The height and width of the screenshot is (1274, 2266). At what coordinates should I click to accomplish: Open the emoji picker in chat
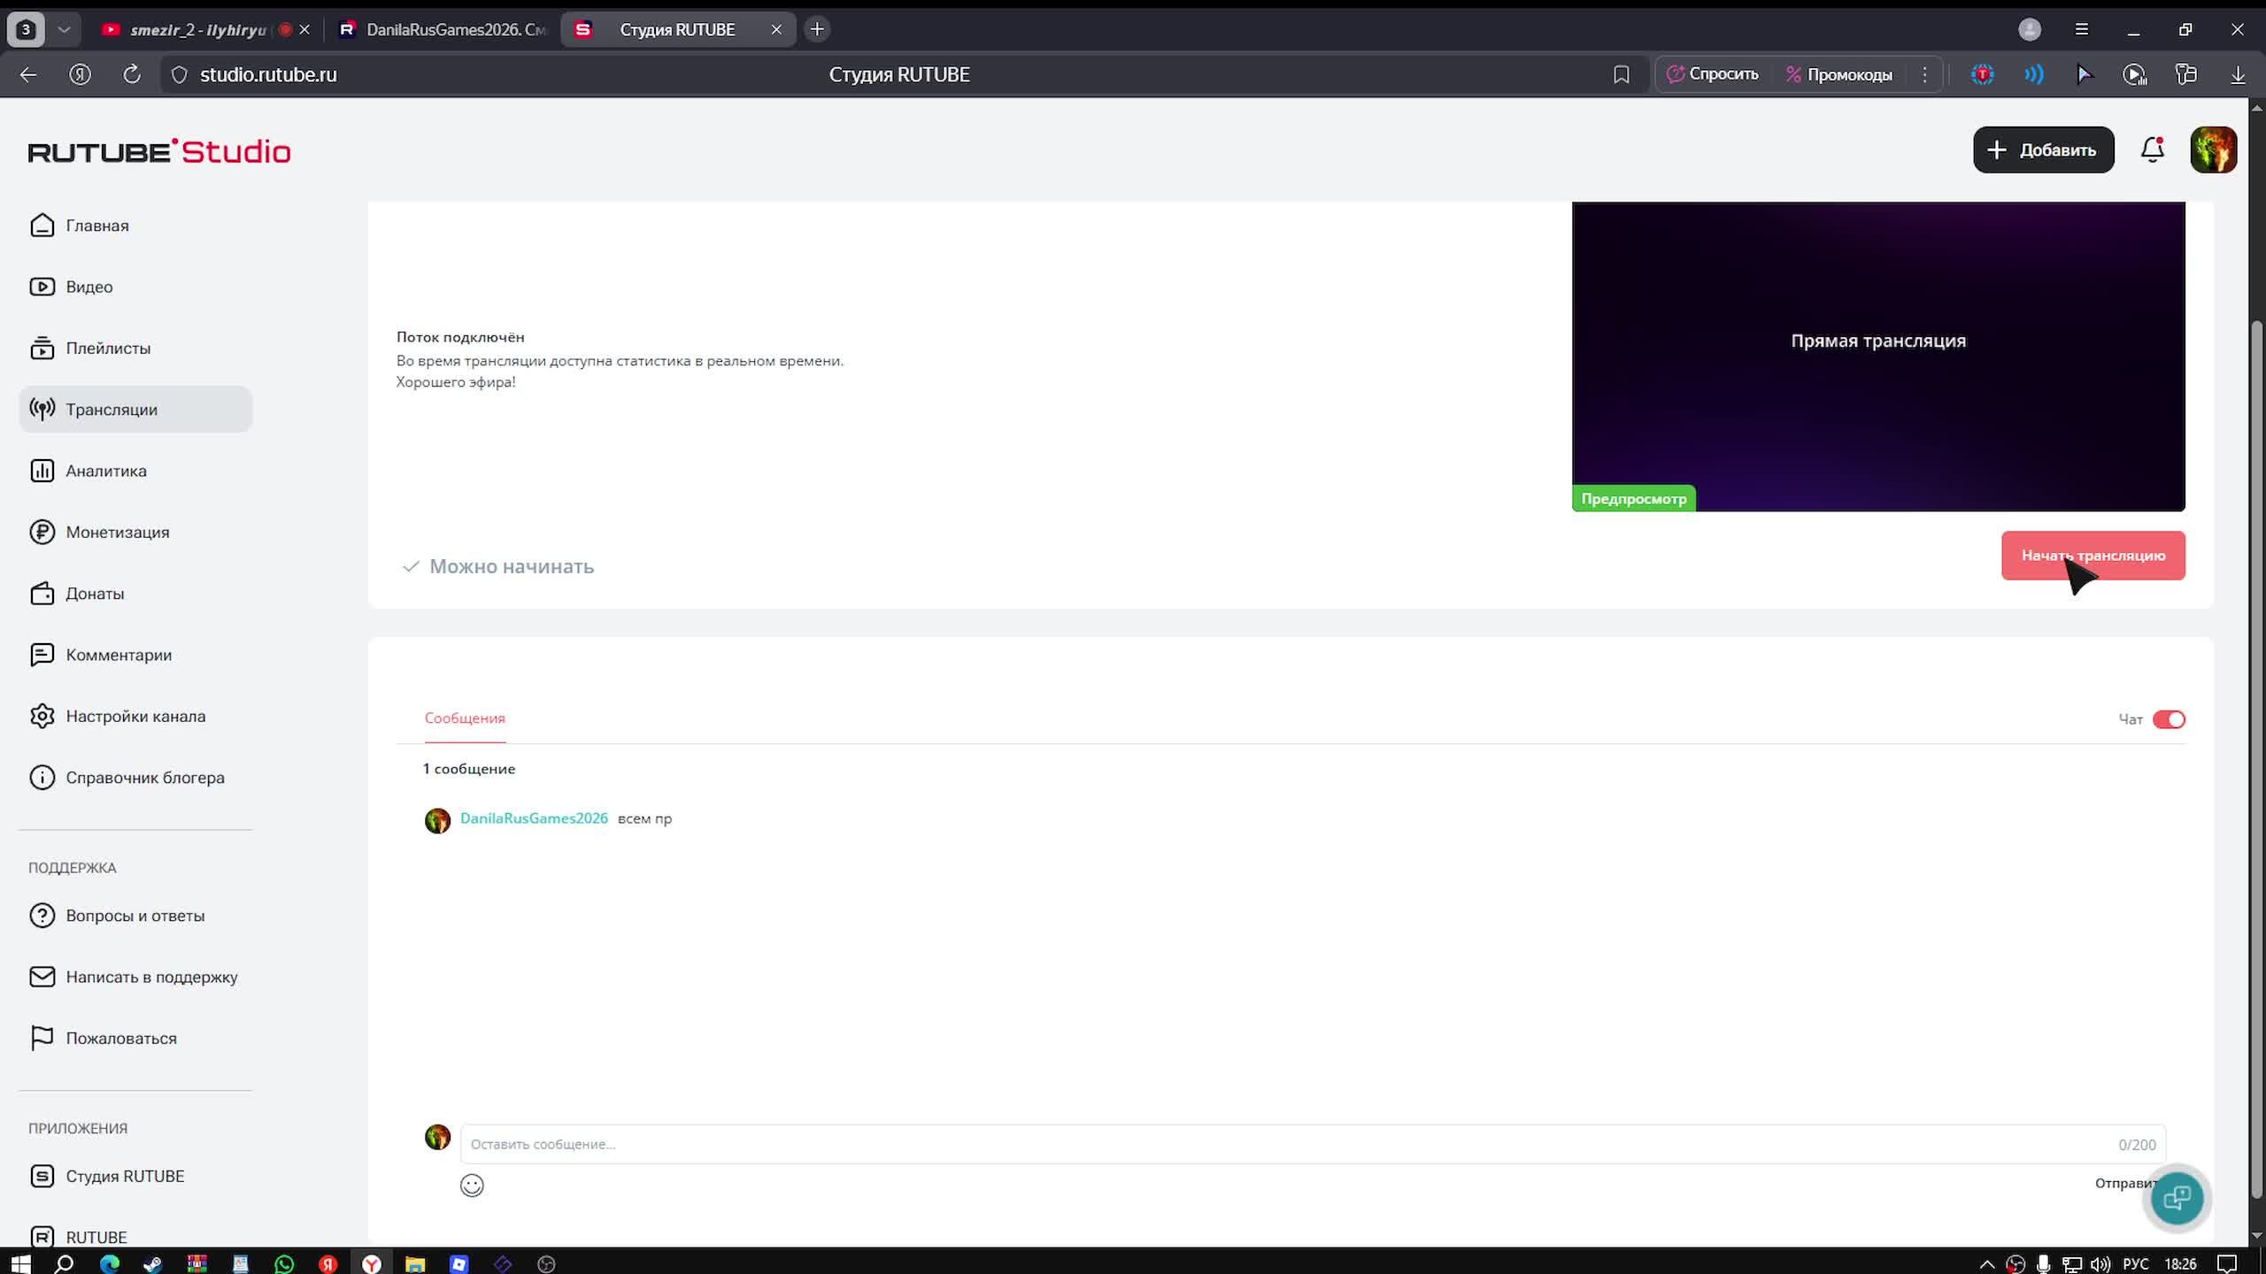(x=472, y=1185)
